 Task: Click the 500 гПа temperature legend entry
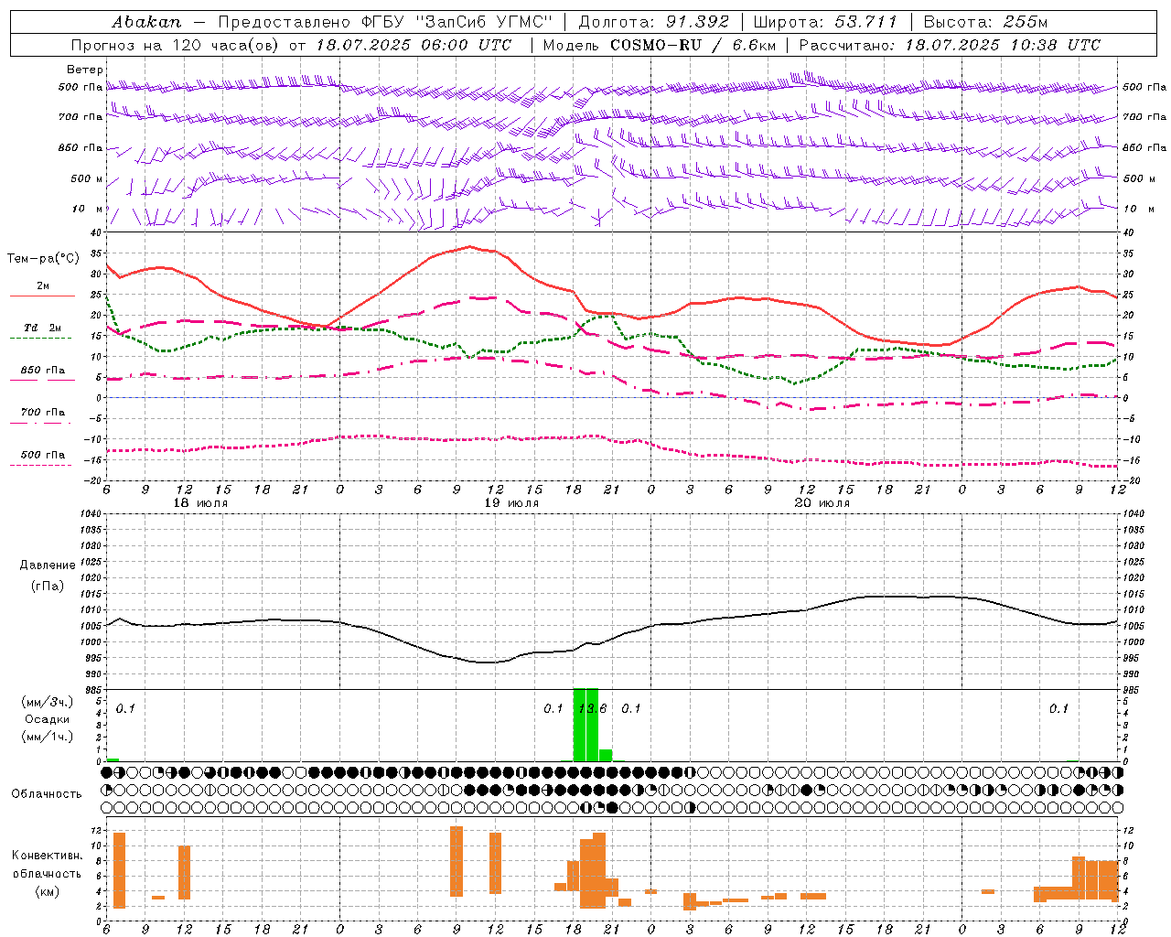tap(42, 455)
